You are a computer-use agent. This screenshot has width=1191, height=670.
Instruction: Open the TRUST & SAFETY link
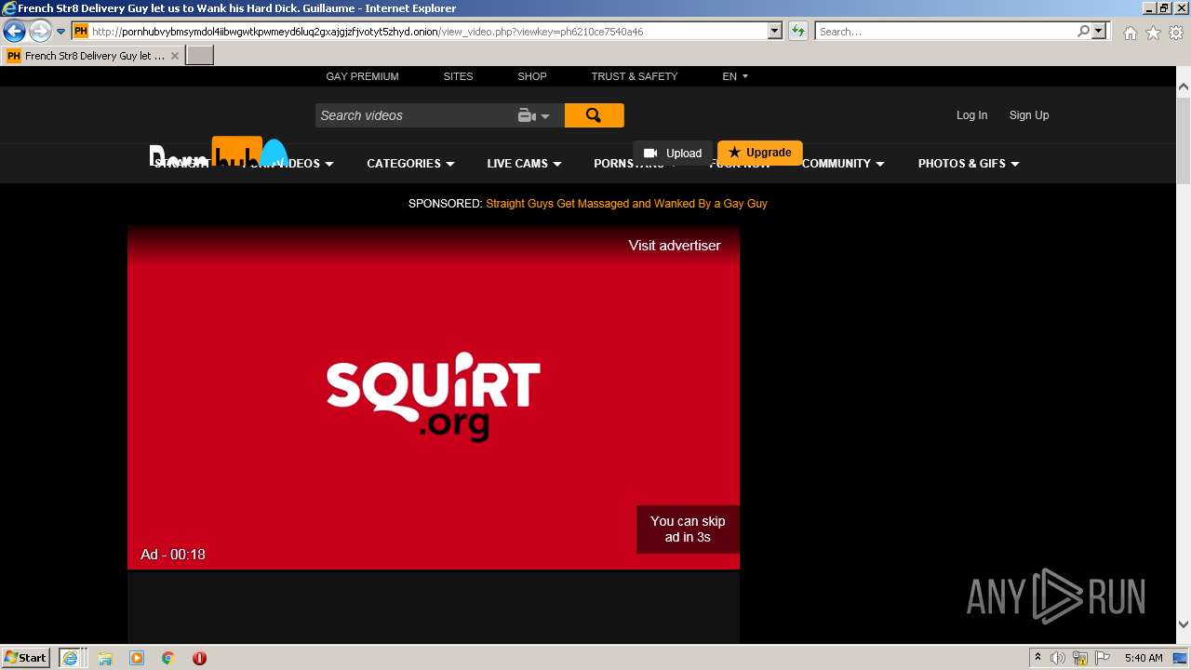[x=635, y=76]
